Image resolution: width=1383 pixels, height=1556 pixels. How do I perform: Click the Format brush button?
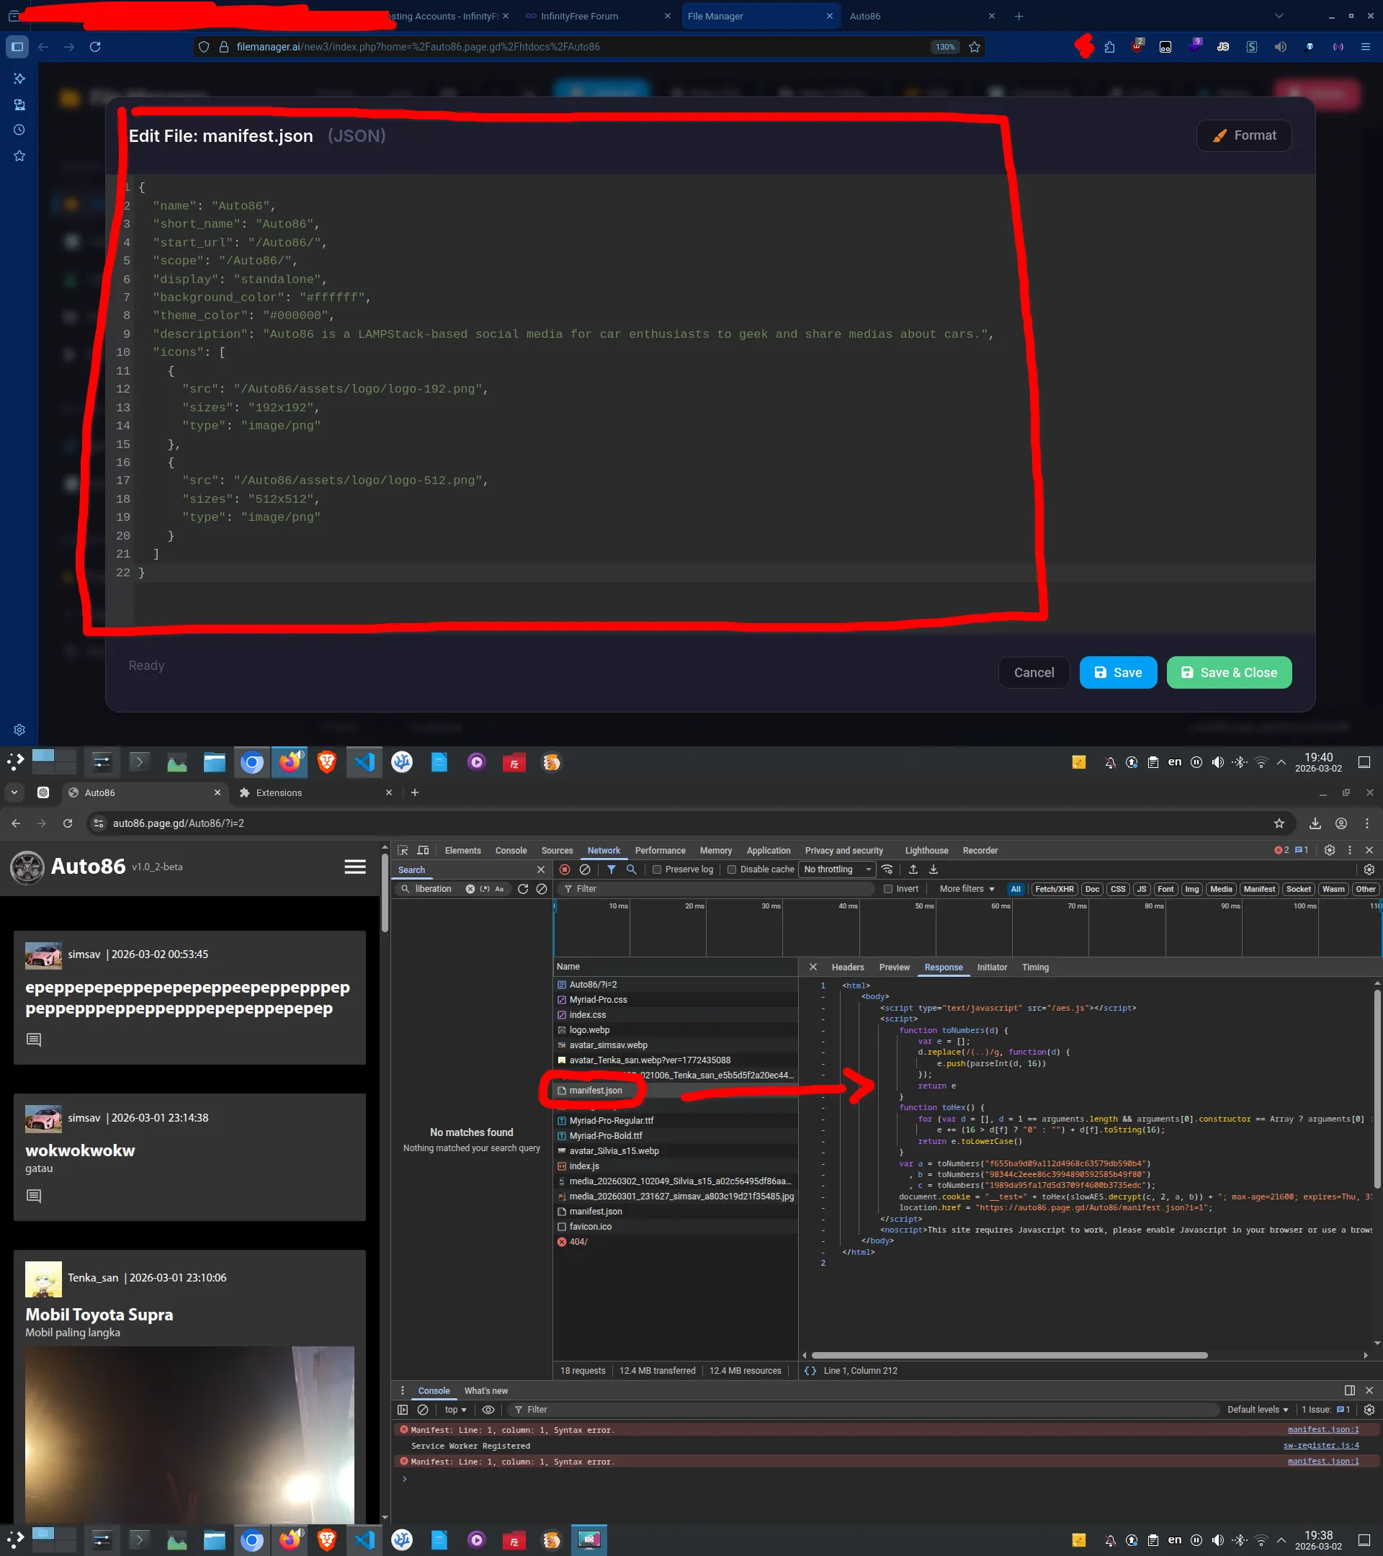pyautogui.click(x=1244, y=135)
